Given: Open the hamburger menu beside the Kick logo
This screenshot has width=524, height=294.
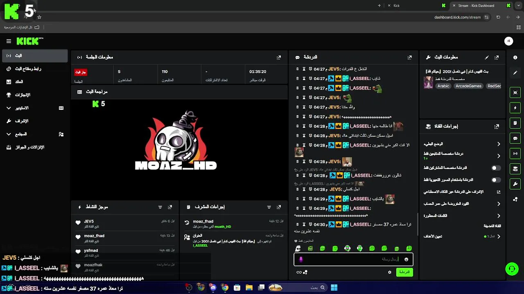Looking at the screenshot, I should 9,41.
